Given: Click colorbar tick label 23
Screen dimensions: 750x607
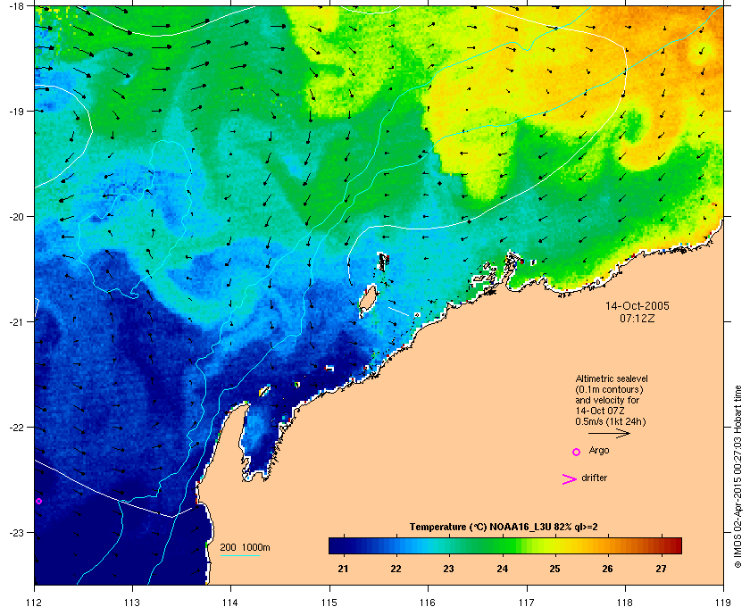Looking at the screenshot, I should click(x=448, y=569).
